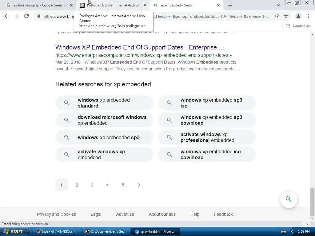Go to results page 4
The image size is (315, 236).
pos(107,185)
